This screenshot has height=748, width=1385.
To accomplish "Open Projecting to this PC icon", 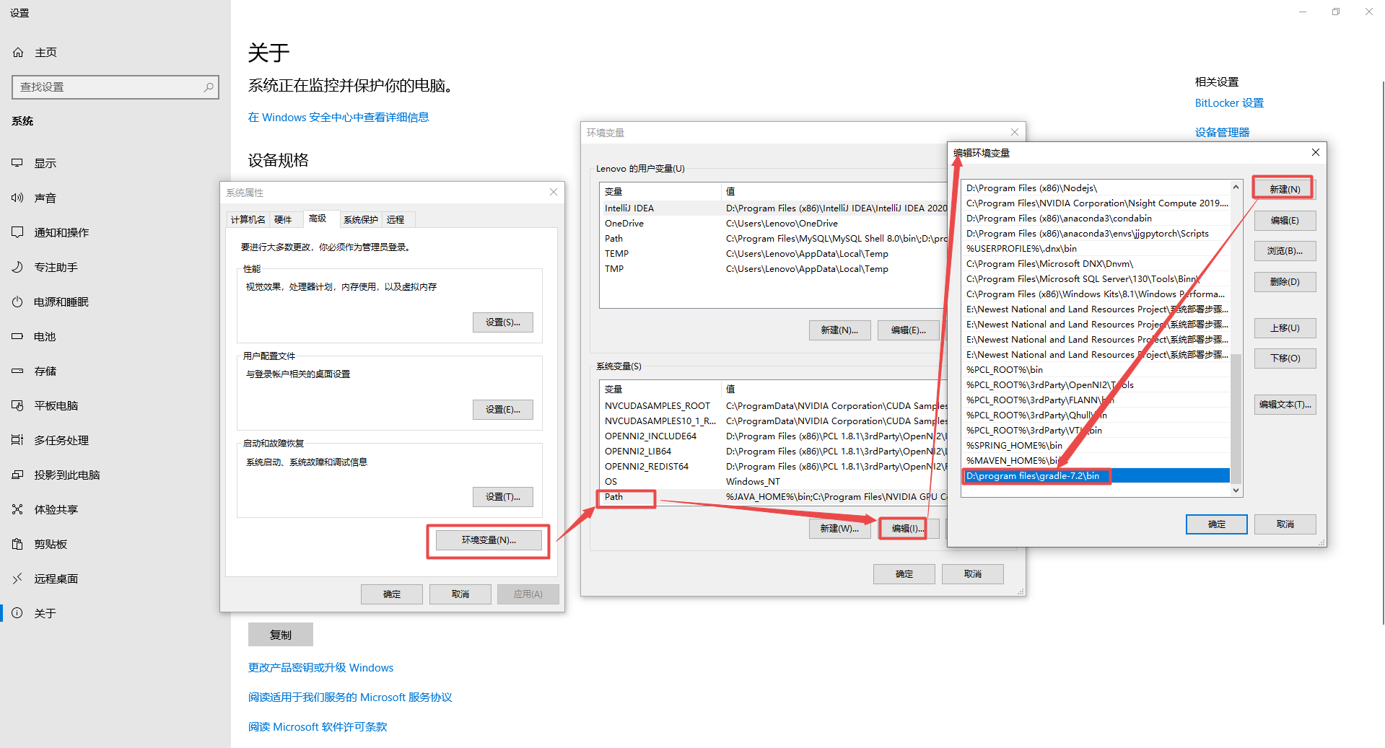I will click(17, 475).
